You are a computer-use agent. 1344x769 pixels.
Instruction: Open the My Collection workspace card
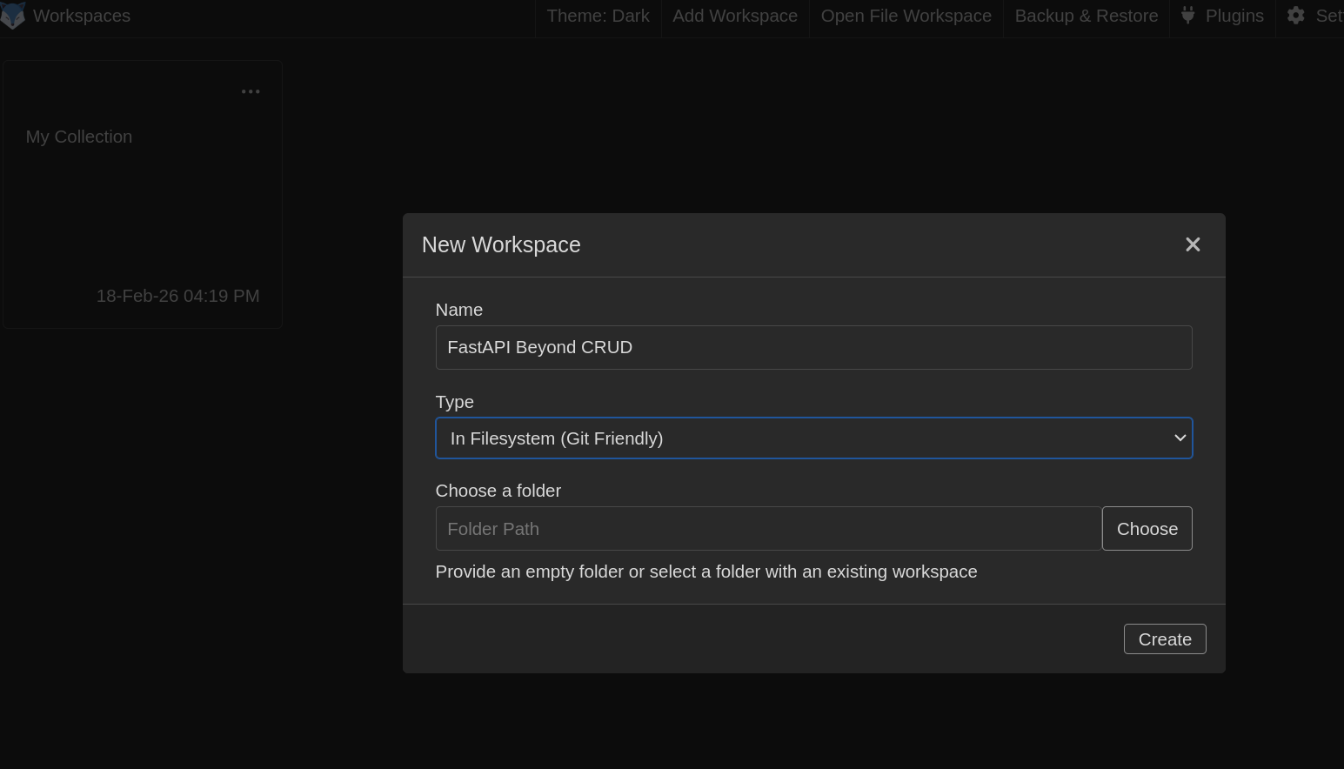point(142,193)
